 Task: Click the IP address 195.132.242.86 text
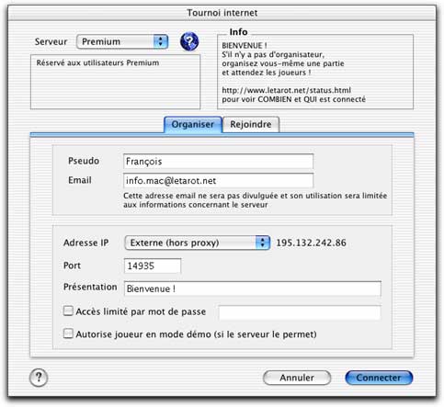[x=311, y=243]
